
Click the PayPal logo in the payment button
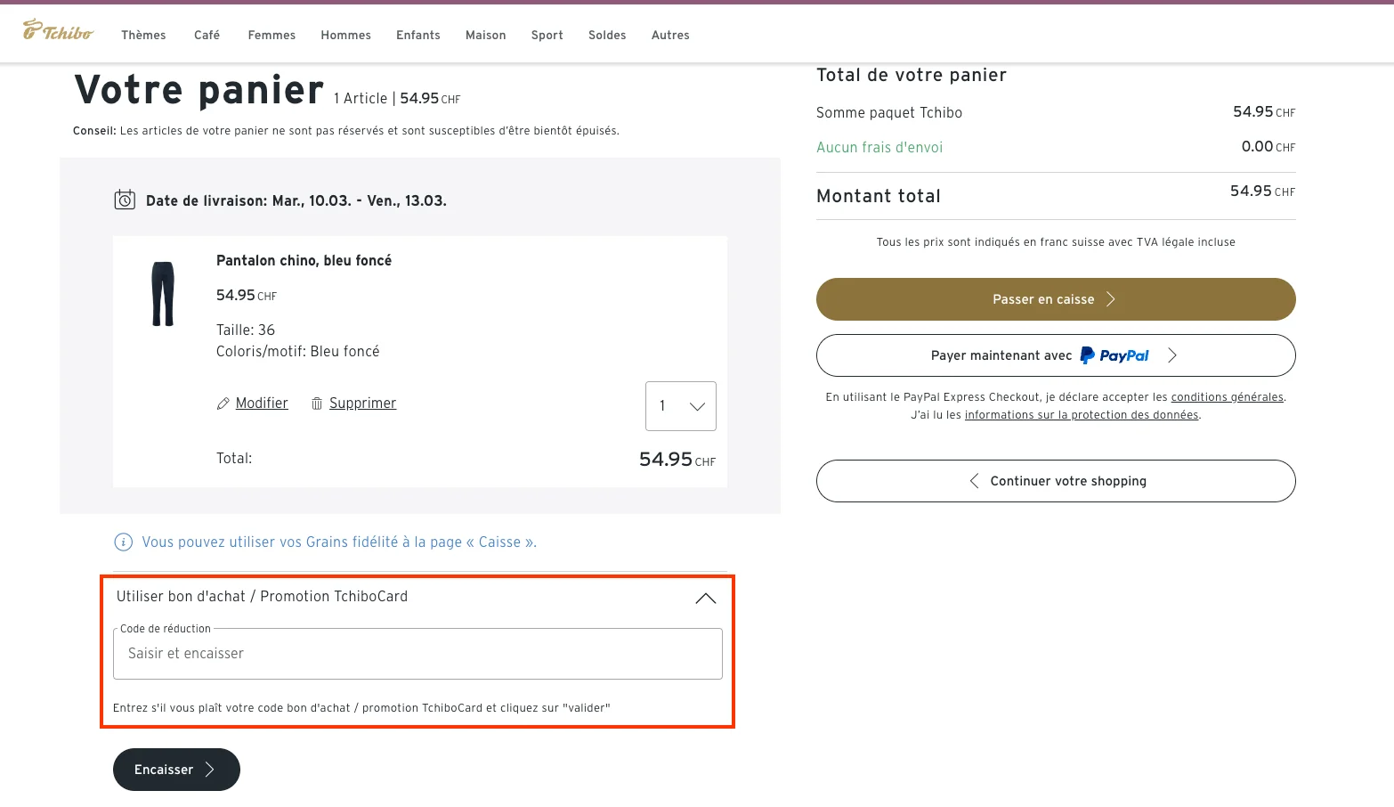point(1114,355)
